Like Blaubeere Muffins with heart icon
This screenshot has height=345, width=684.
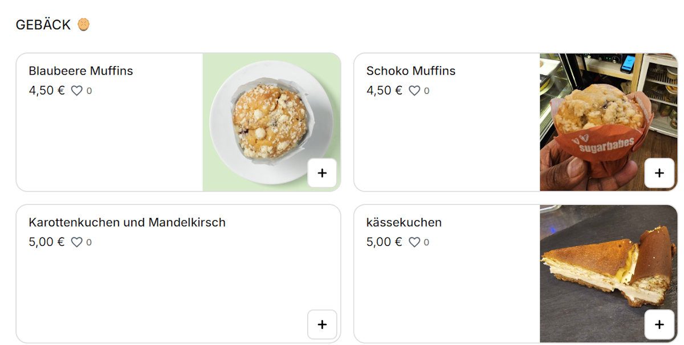point(77,91)
